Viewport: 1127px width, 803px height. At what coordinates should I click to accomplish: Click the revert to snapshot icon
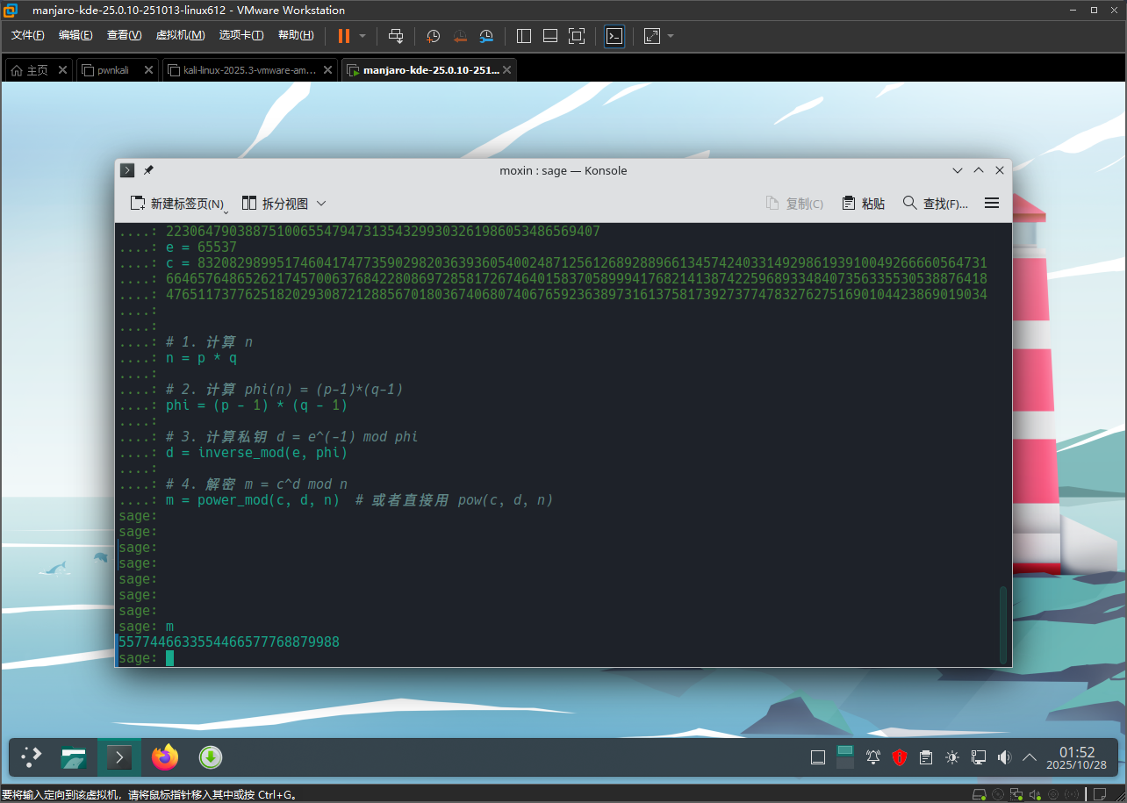(460, 36)
